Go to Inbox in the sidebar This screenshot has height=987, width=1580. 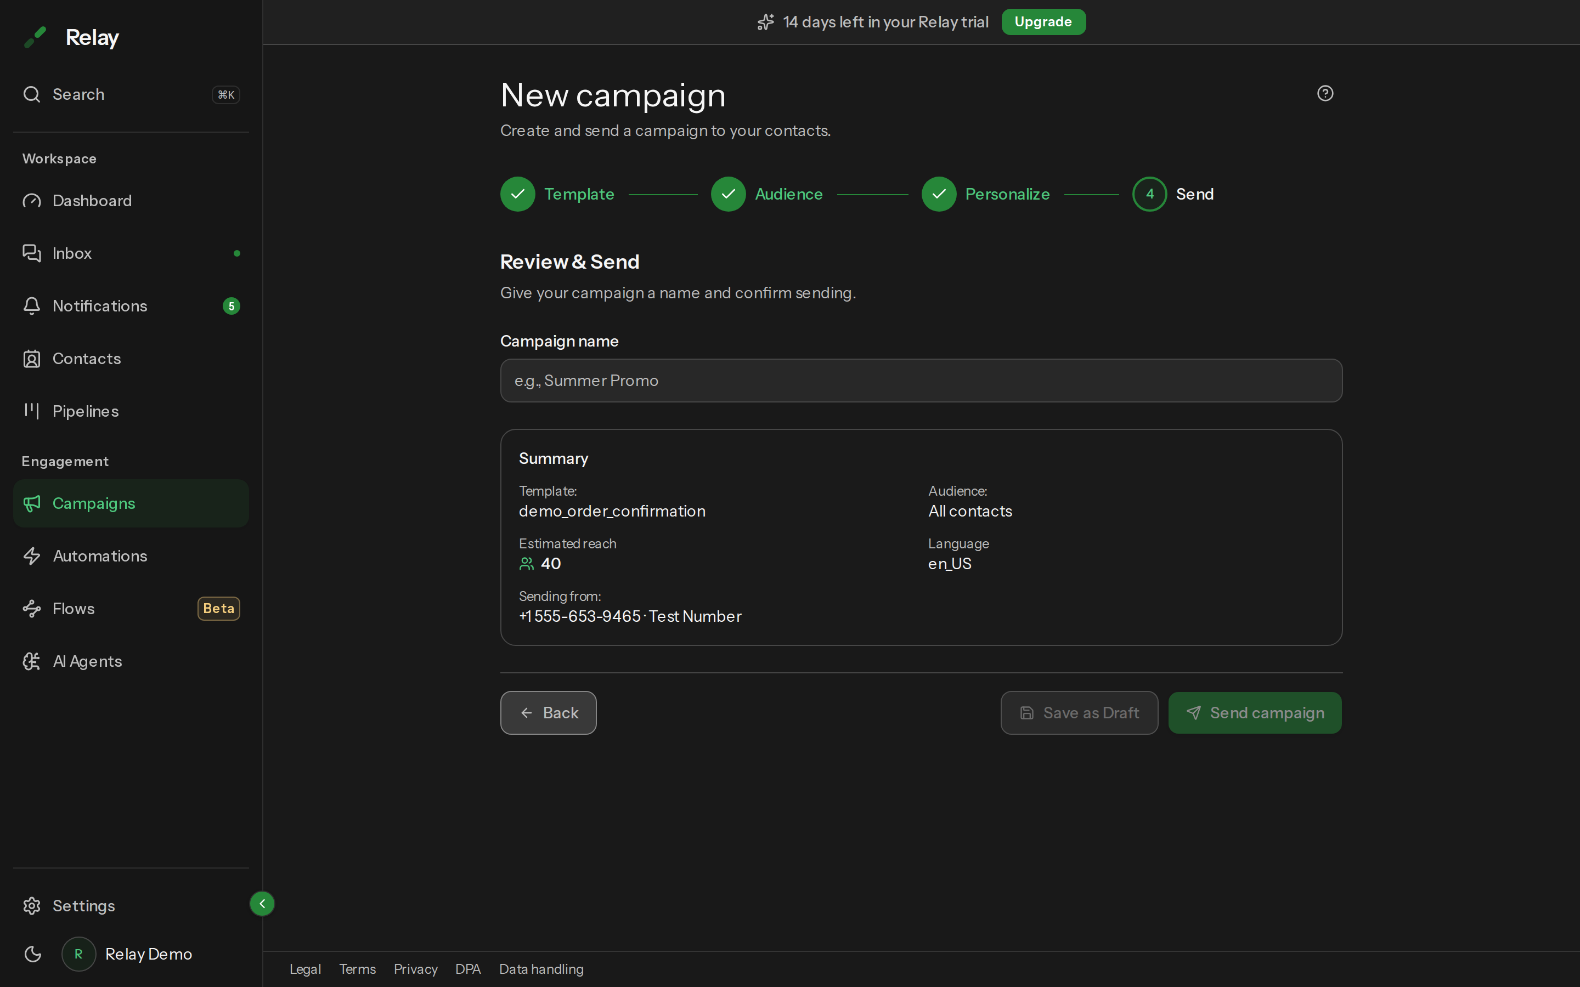(x=131, y=253)
